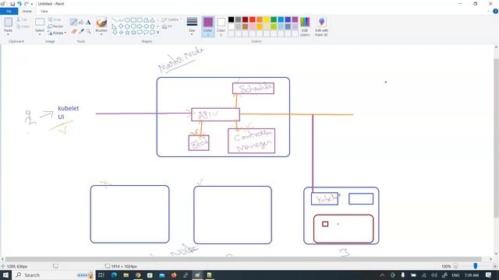The image size is (499, 280).
Task: Select the Color picker eyedropper tool
Action: pyautogui.click(x=81, y=31)
